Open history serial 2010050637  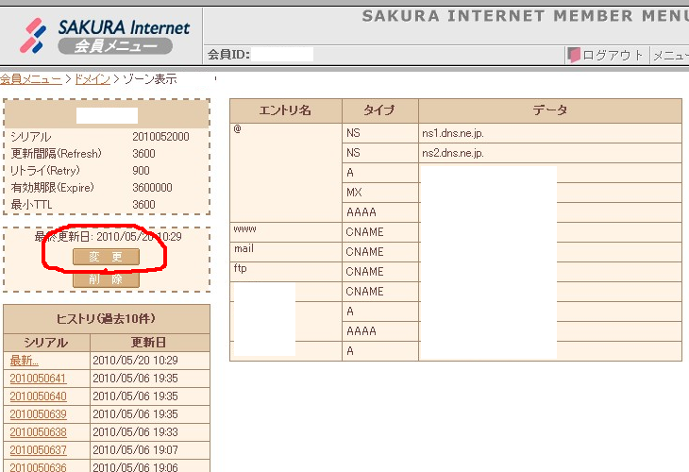point(38,450)
